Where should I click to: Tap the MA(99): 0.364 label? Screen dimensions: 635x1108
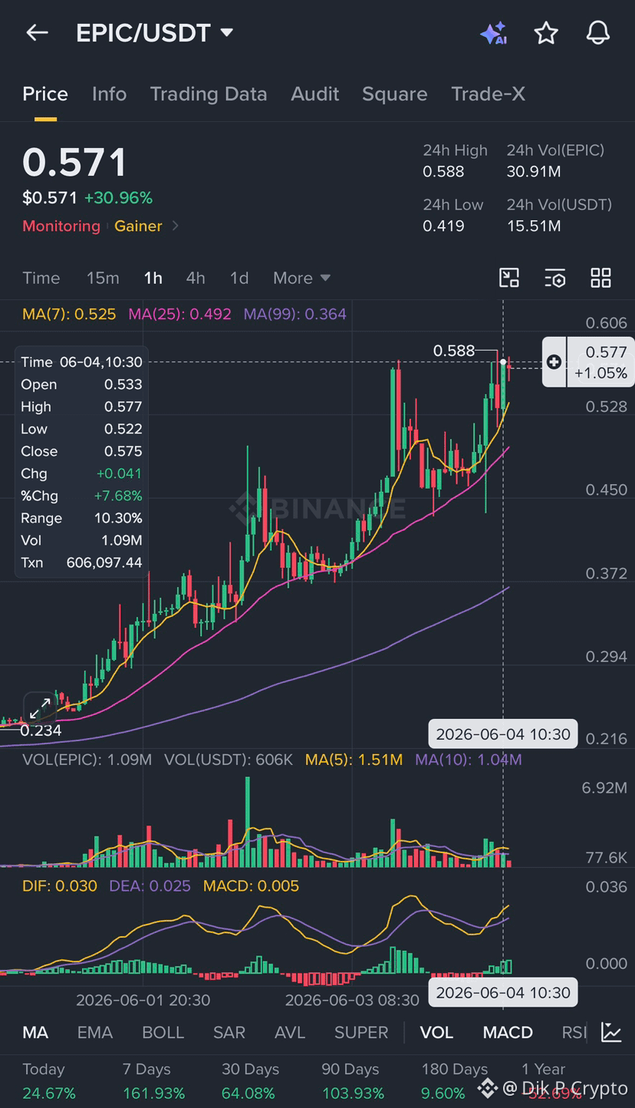coord(294,314)
